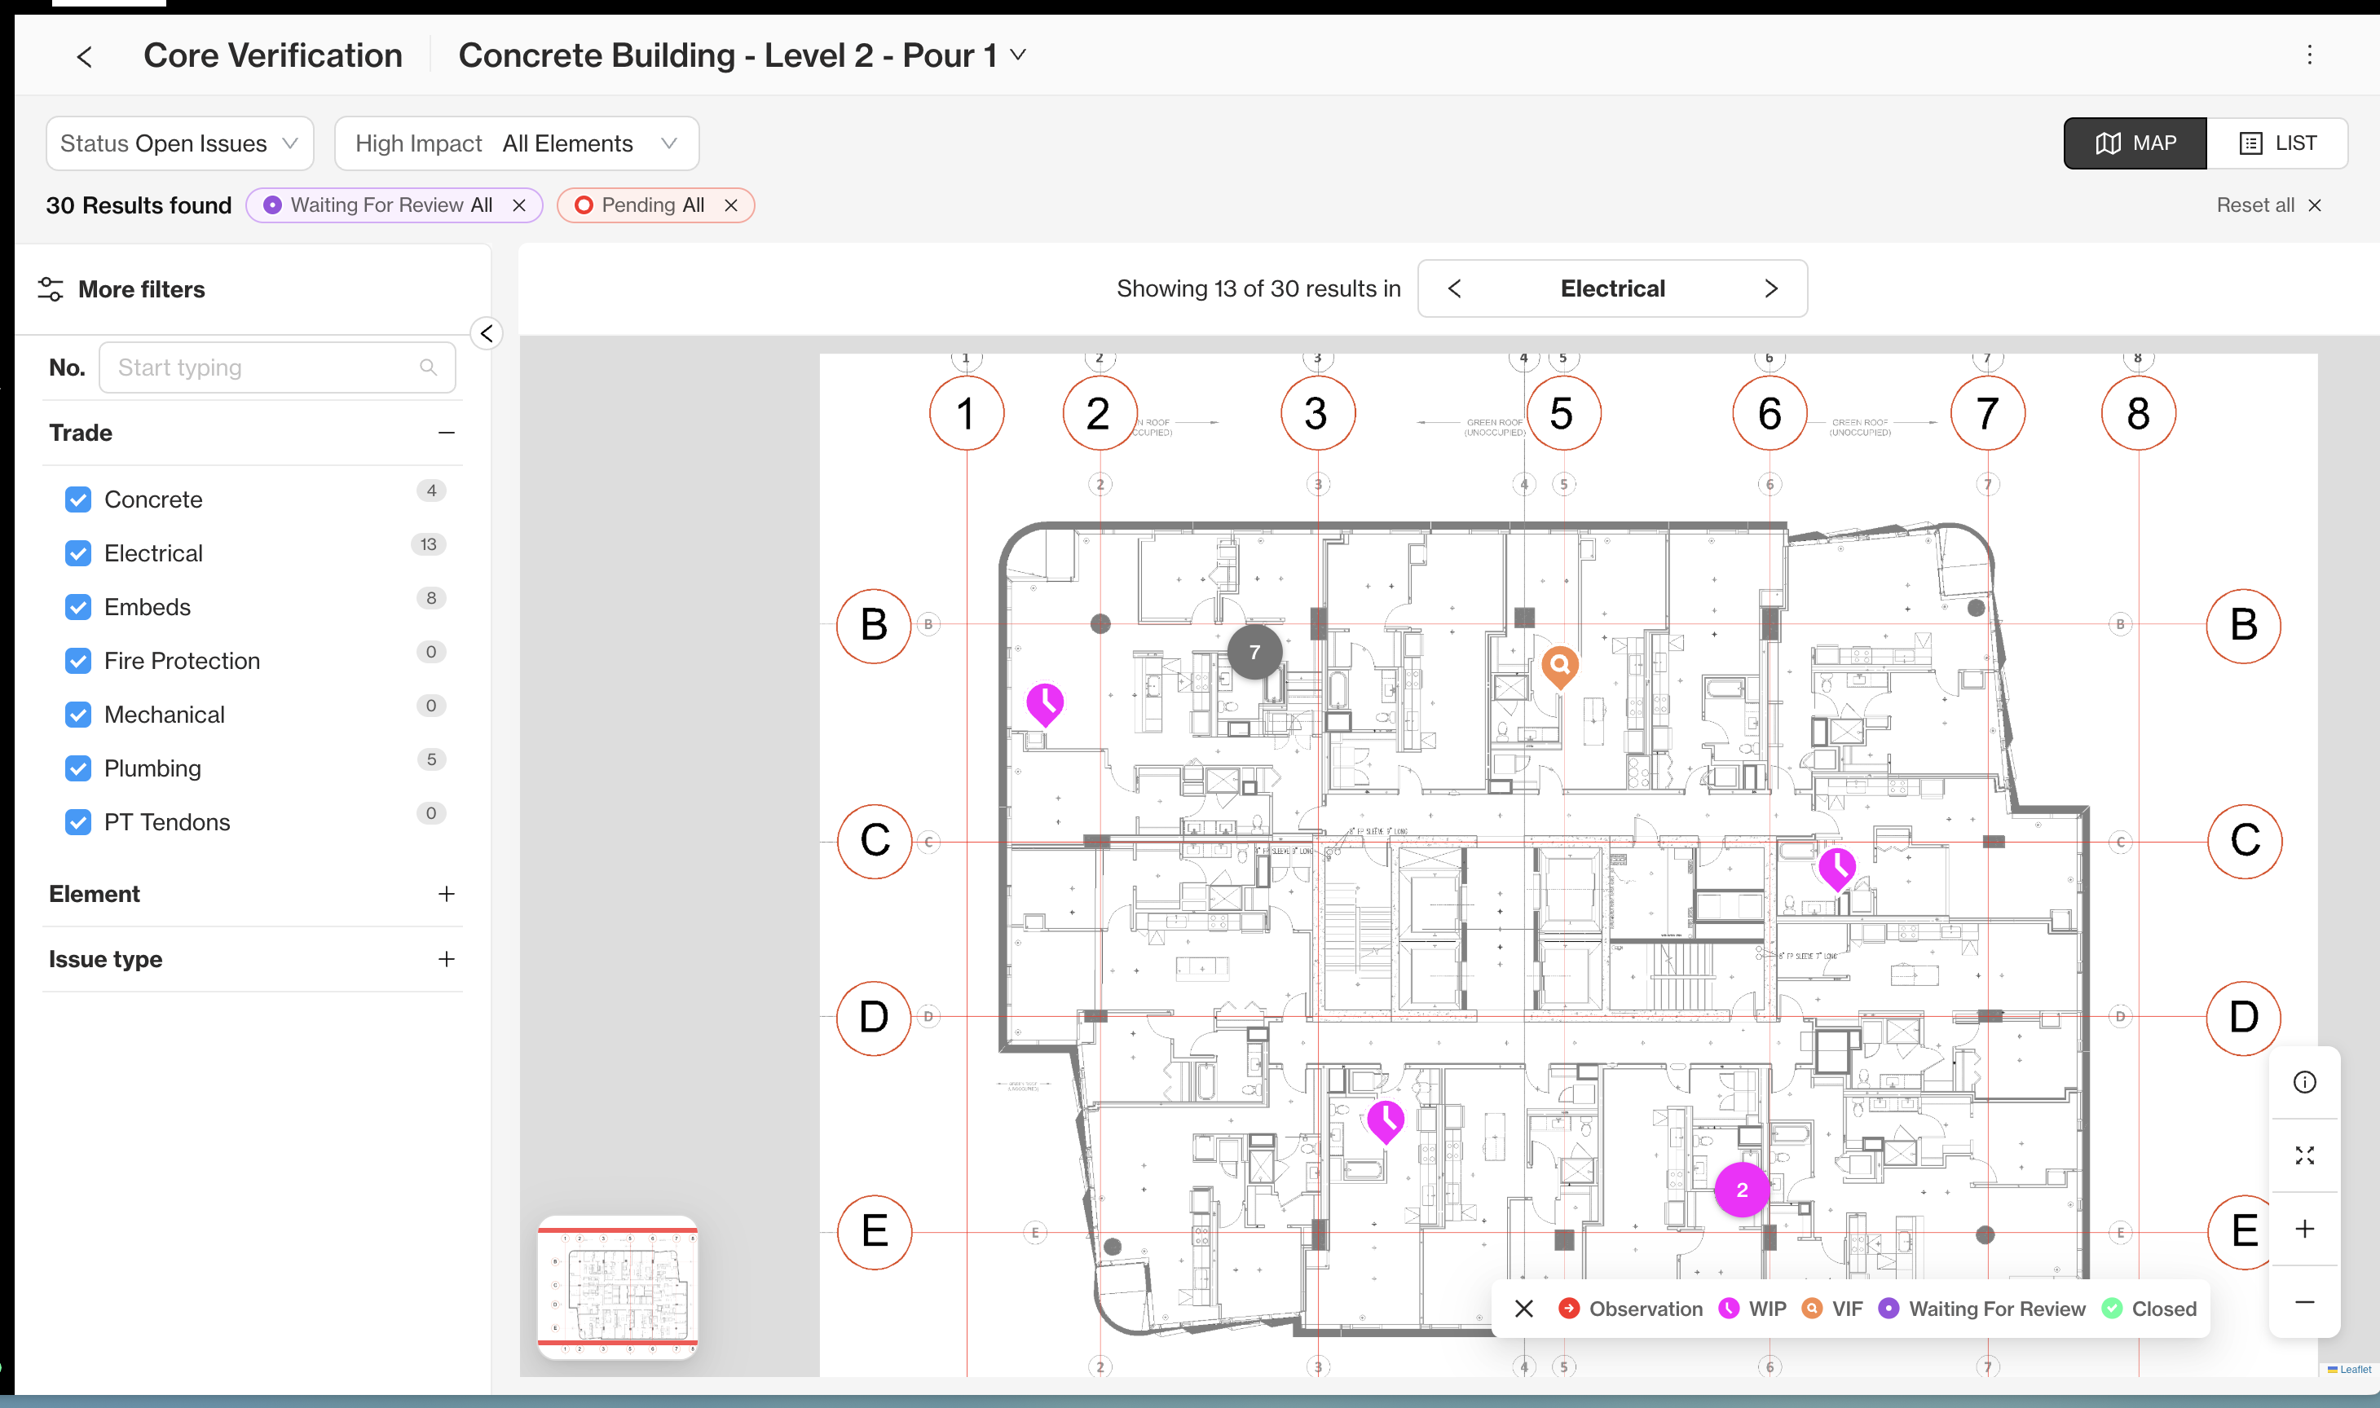Click the No. search input field

pyautogui.click(x=266, y=367)
